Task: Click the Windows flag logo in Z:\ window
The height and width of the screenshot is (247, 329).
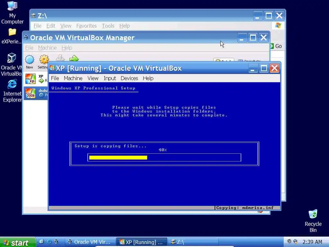Action: click(x=278, y=26)
